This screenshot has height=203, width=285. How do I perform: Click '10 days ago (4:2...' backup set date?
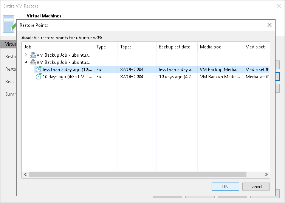point(177,77)
